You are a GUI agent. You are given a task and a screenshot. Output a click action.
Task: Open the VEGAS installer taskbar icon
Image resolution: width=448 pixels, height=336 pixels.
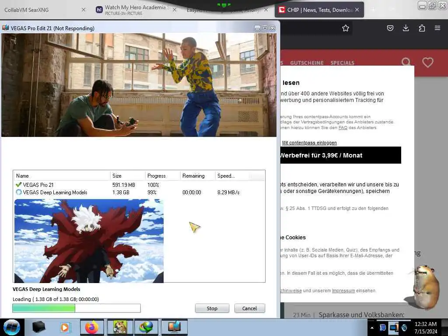pos(174,327)
